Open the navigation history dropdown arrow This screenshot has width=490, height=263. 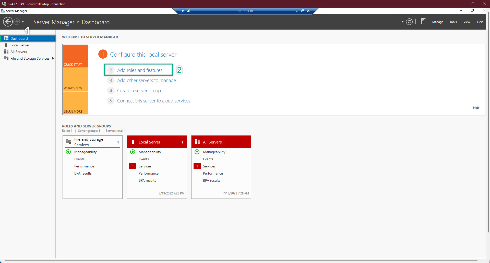23,22
